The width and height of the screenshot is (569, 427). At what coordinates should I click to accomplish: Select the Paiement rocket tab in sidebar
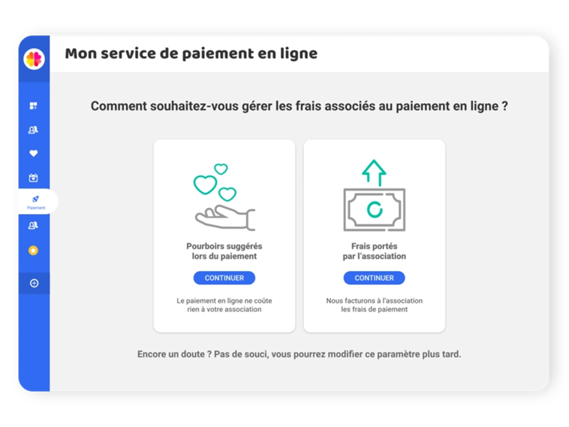pos(36,201)
